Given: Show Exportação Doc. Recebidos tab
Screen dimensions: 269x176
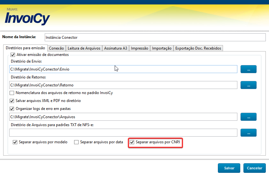Looking at the screenshot, I should 198,48.
